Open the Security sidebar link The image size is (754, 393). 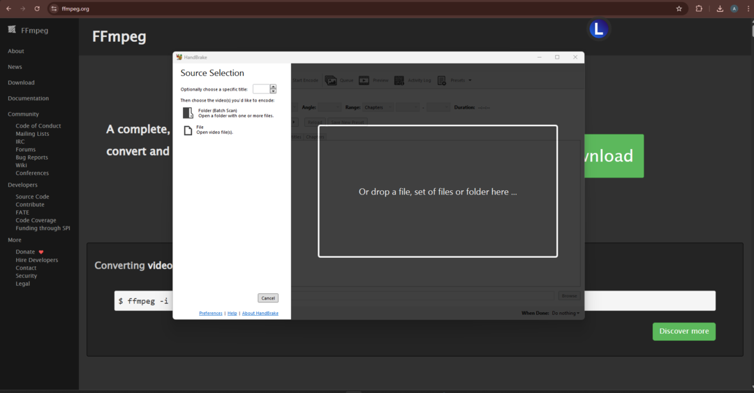point(26,276)
